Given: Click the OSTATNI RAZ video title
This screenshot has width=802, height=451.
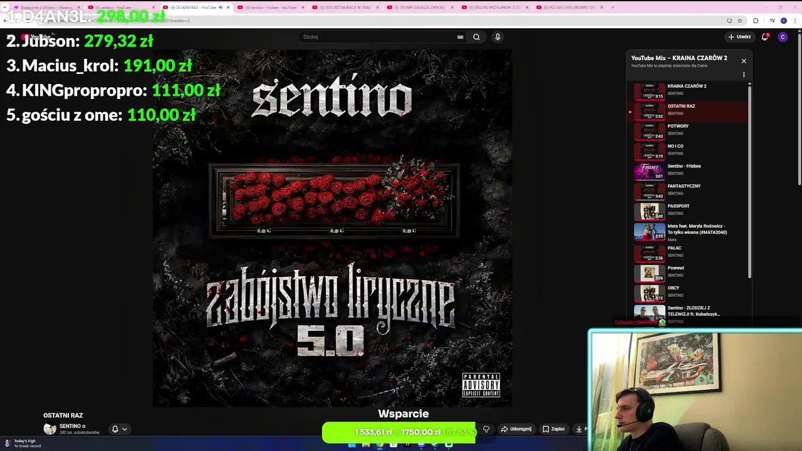Looking at the screenshot, I should [63, 415].
